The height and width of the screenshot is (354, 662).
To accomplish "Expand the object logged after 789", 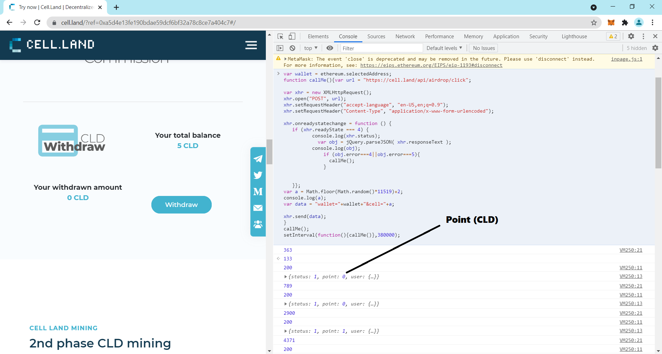I will pyautogui.click(x=285, y=304).
